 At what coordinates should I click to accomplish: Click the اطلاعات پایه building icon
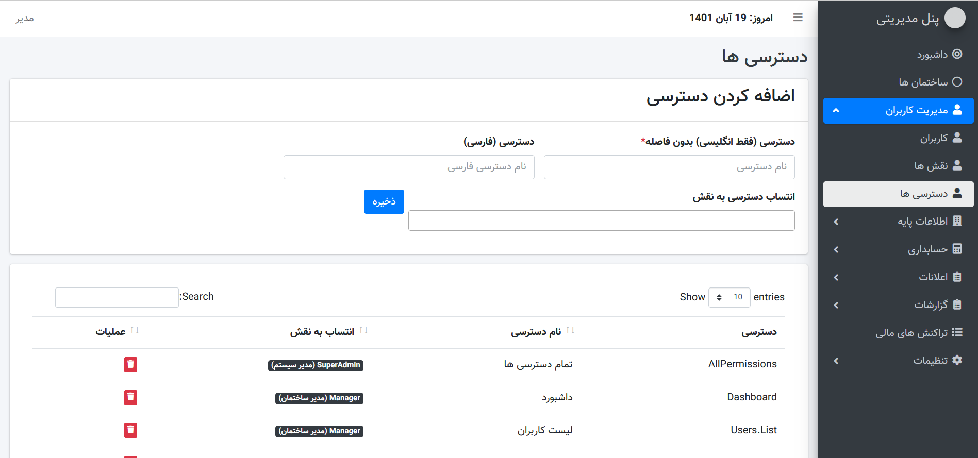(x=957, y=221)
